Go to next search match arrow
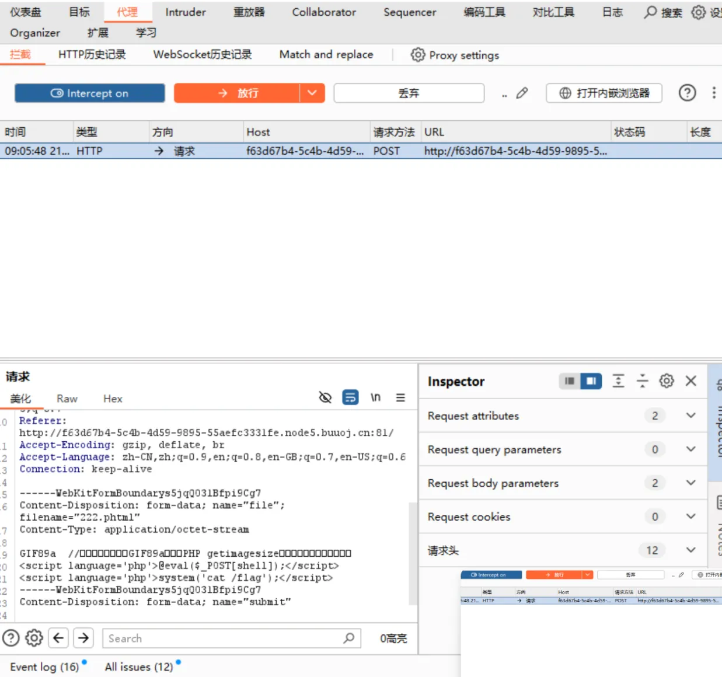The image size is (722, 677). [83, 638]
